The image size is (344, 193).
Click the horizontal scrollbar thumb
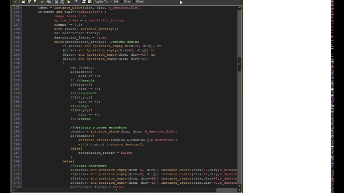(x=116, y=190)
